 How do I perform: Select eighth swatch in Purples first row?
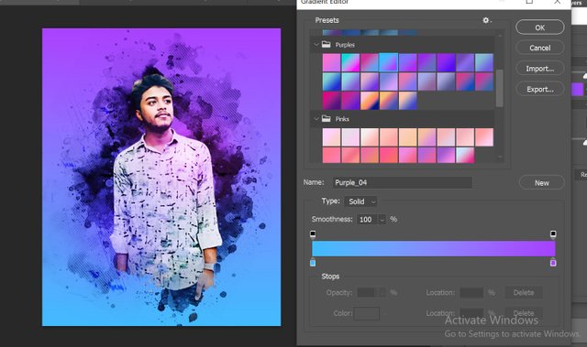(465, 62)
